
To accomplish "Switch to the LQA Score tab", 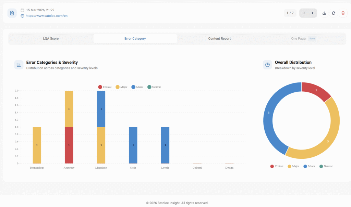I will click(x=51, y=39).
